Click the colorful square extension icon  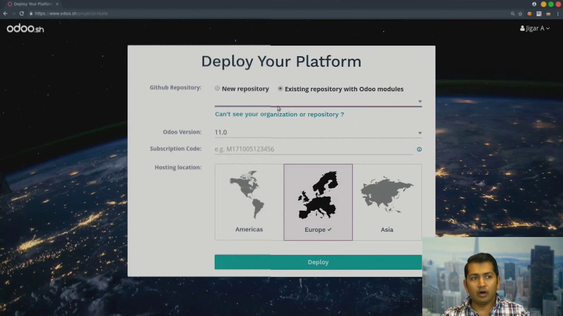539,14
